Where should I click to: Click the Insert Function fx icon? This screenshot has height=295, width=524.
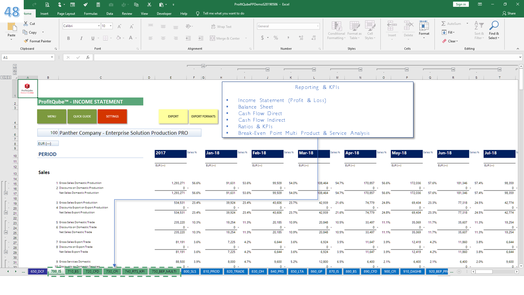tap(88, 57)
